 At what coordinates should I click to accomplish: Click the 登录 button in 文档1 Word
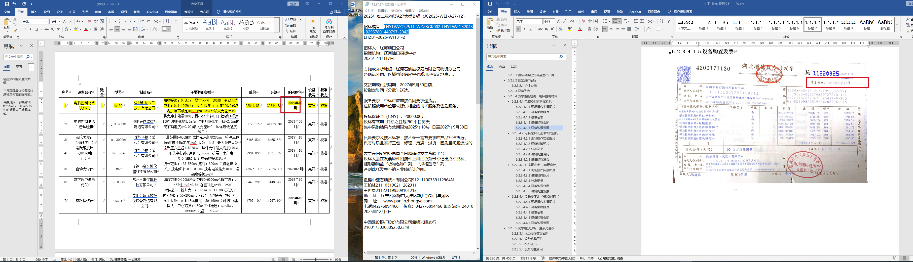[294, 4]
